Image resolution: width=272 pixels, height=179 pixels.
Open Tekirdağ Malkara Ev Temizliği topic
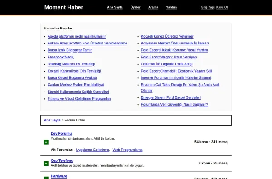pyautogui.click(x=71, y=64)
